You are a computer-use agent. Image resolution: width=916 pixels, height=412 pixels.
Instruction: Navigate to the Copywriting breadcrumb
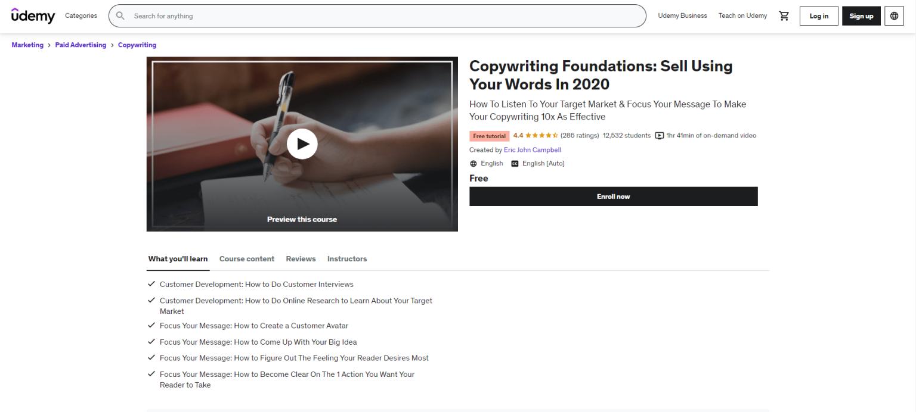click(x=137, y=45)
